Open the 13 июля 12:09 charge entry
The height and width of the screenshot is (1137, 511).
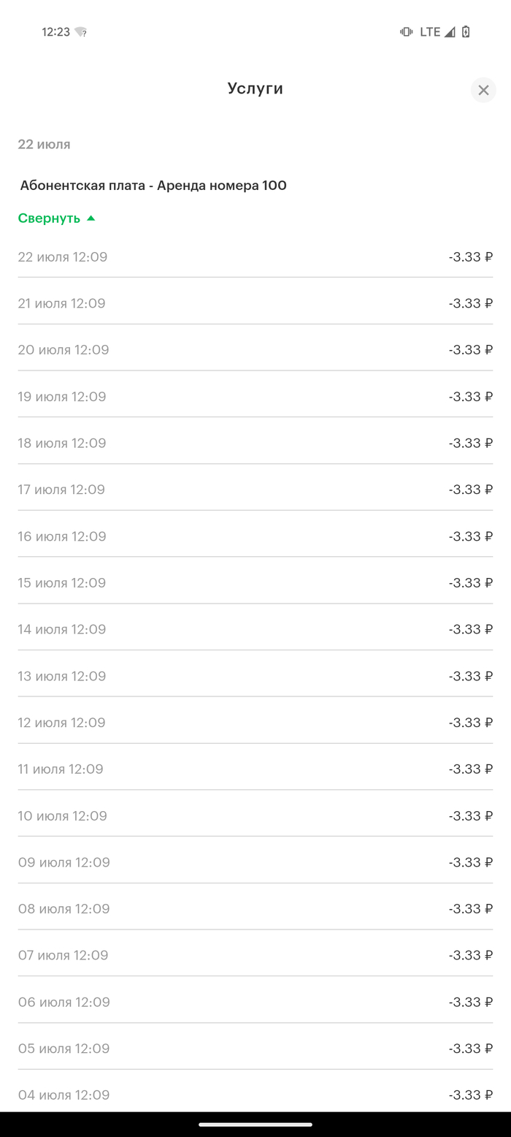click(x=255, y=676)
